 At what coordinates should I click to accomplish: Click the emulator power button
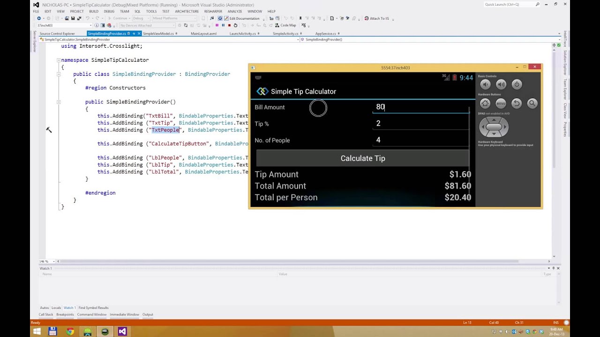coord(517,84)
